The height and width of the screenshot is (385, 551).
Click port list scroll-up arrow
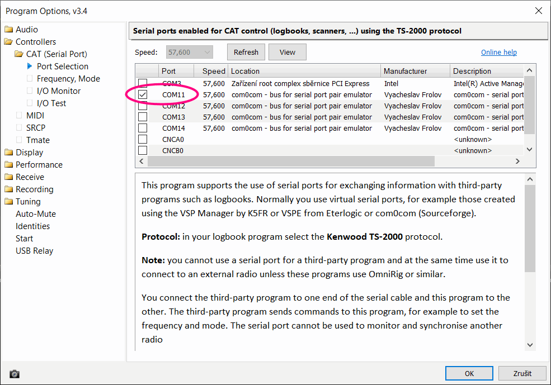coord(530,70)
